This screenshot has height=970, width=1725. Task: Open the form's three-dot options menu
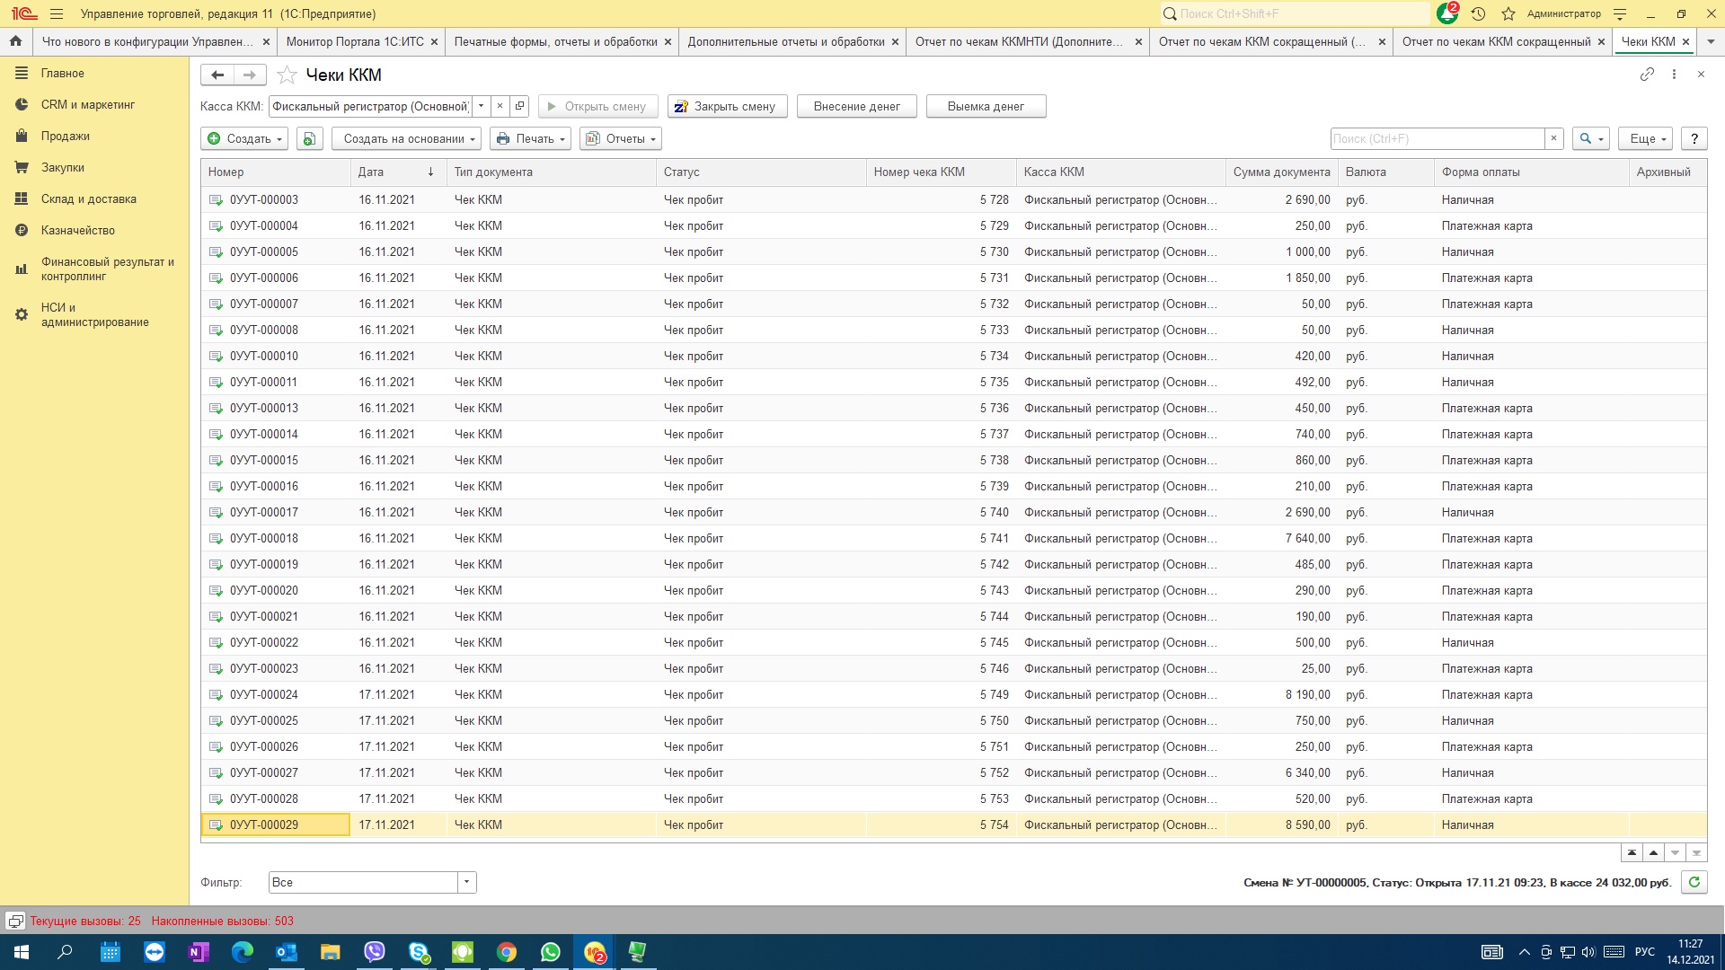(x=1674, y=75)
